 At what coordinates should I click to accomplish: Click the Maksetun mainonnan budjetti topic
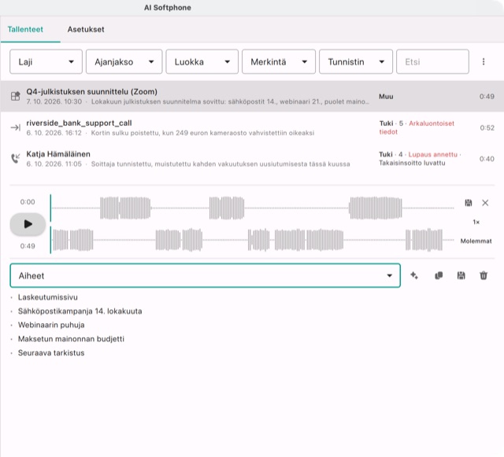[x=71, y=339]
